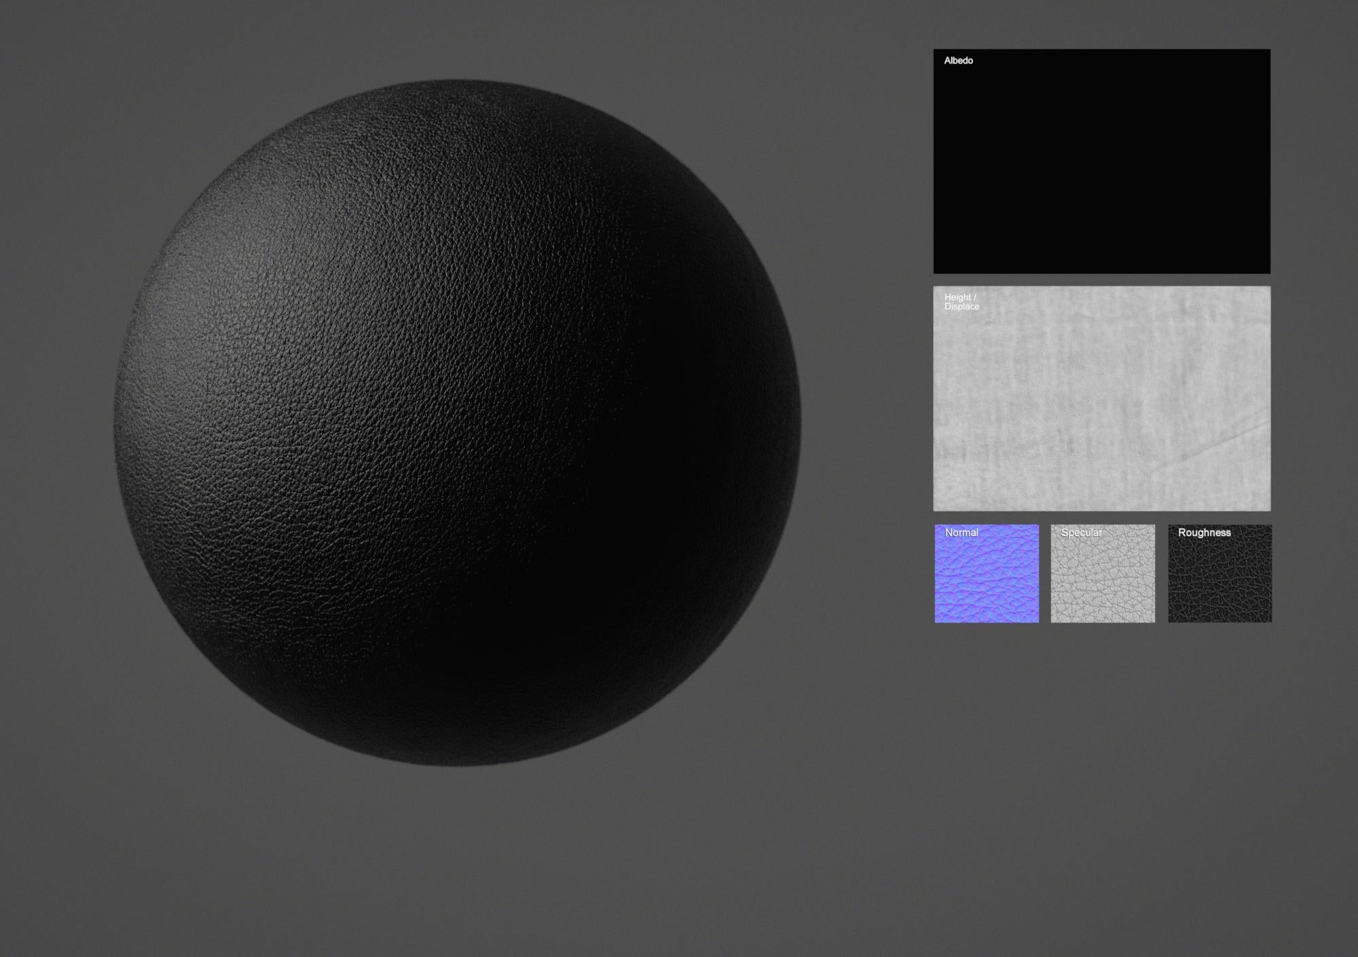1358x957 pixels.
Task: Click the black leather sphere preview
Action: [x=457, y=423]
